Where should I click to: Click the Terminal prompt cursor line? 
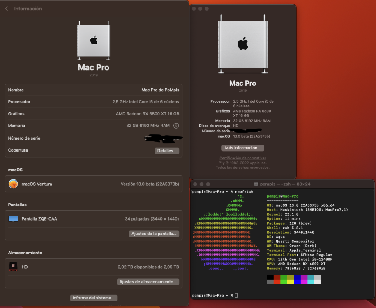(x=215, y=296)
